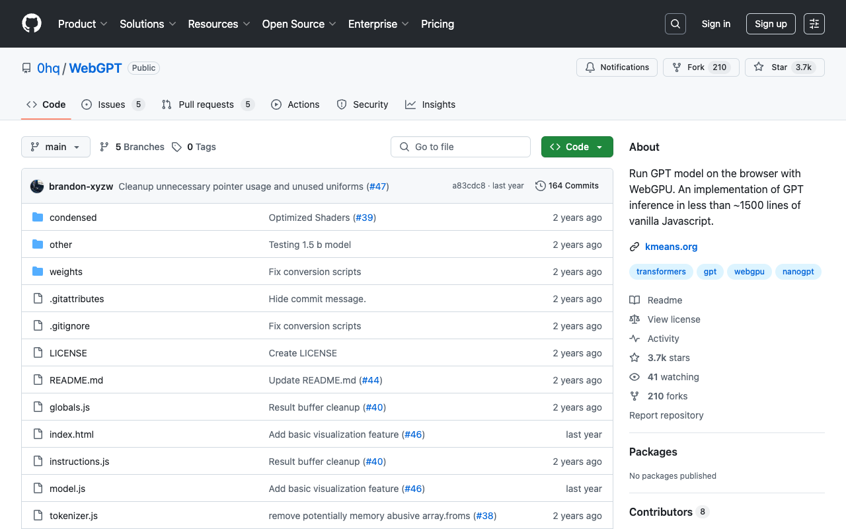Open pull request #47 link in commit message

pyautogui.click(x=377, y=186)
